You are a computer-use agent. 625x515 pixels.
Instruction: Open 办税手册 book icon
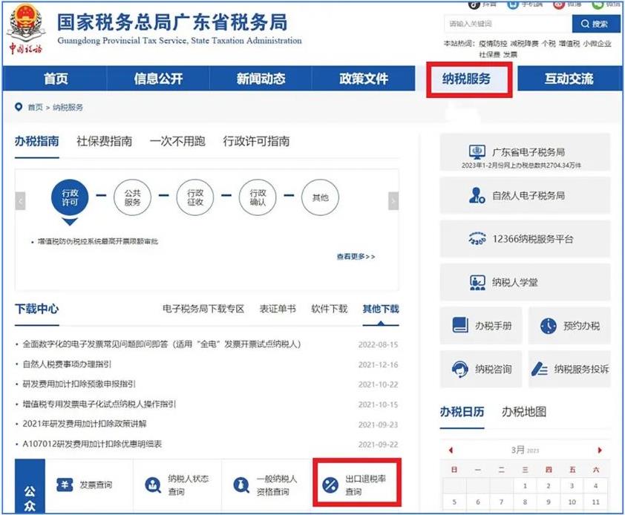click(460, 325)
